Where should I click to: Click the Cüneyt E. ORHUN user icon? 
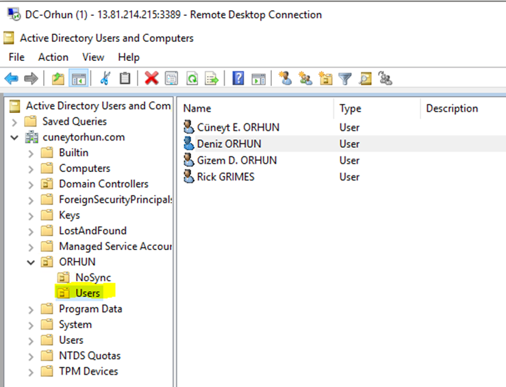coord(189,127)
